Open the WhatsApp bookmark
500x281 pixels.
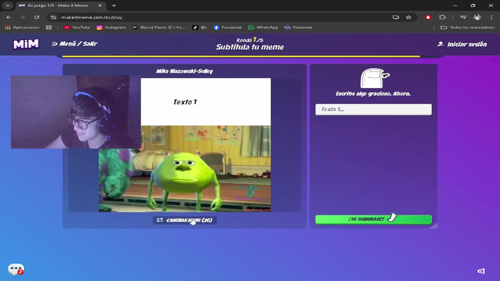[263, 27]
